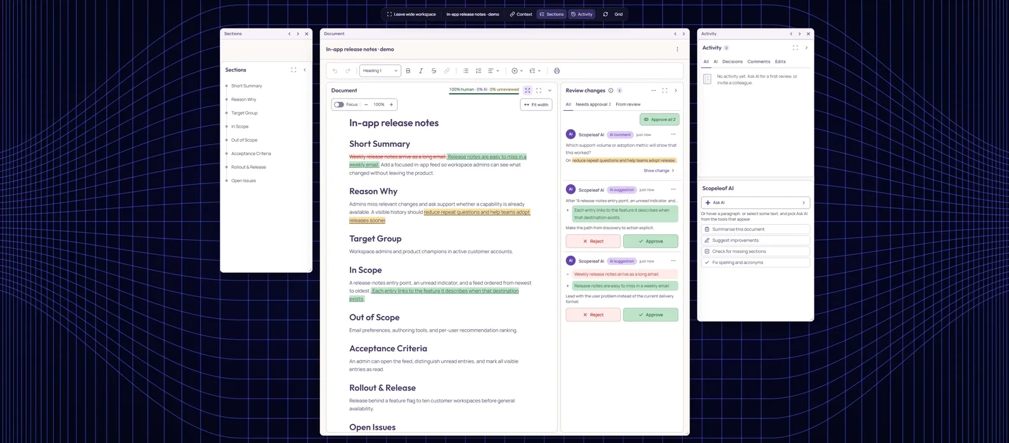Click Suggest improvements
This screenshot has width=1009, height=443.
[755, 240]
